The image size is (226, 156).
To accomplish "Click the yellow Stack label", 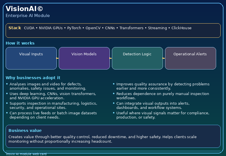I will point(15,28).
